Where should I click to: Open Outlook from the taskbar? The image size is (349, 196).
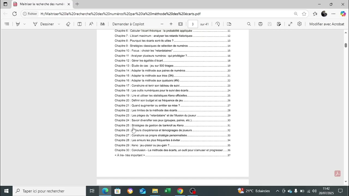pyautogui.click(x=143, y=191)
